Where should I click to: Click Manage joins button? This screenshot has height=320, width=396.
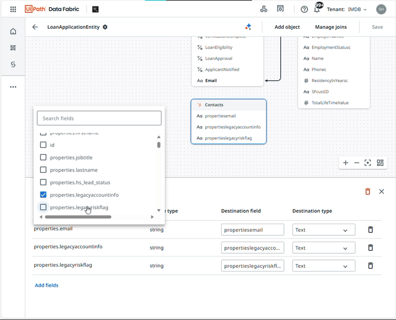(x=330, y=27)
